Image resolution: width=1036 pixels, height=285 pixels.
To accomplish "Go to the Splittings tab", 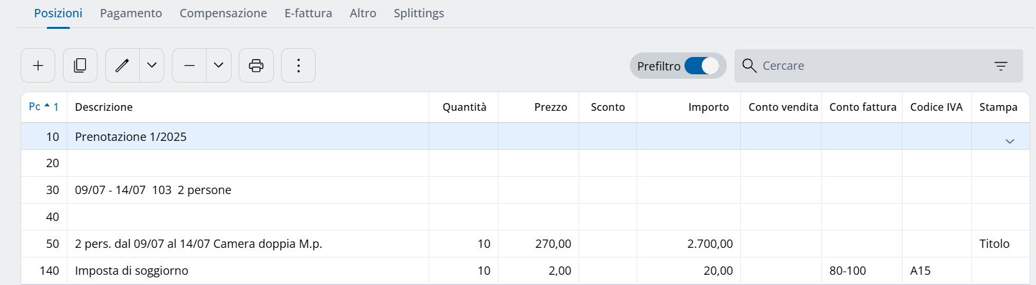I will pyautogui.click(x=419, y=13).
